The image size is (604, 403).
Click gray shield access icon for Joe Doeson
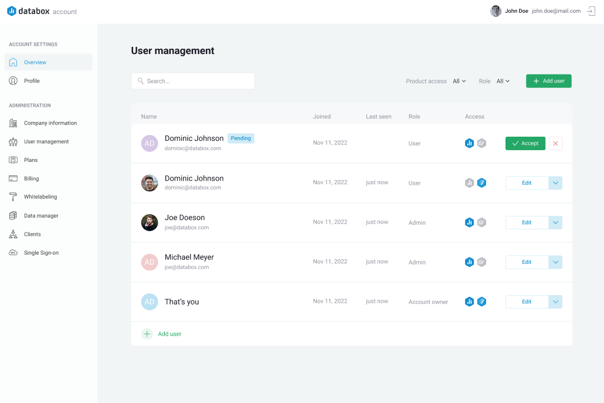point(481,222)
